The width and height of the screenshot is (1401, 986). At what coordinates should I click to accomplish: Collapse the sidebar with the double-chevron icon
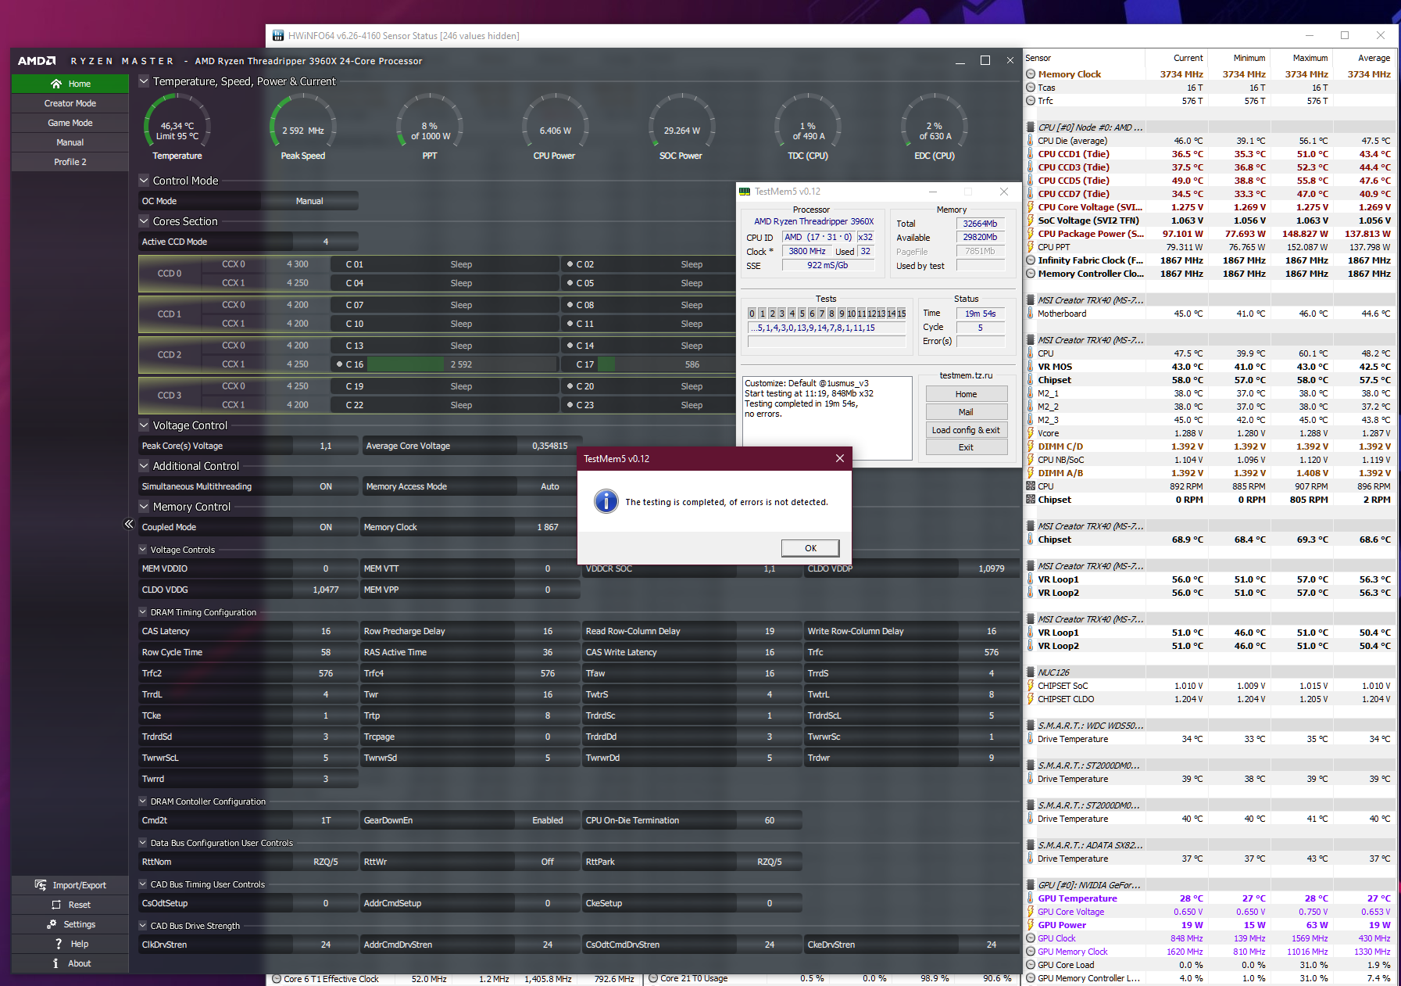[x=129, y=524]
